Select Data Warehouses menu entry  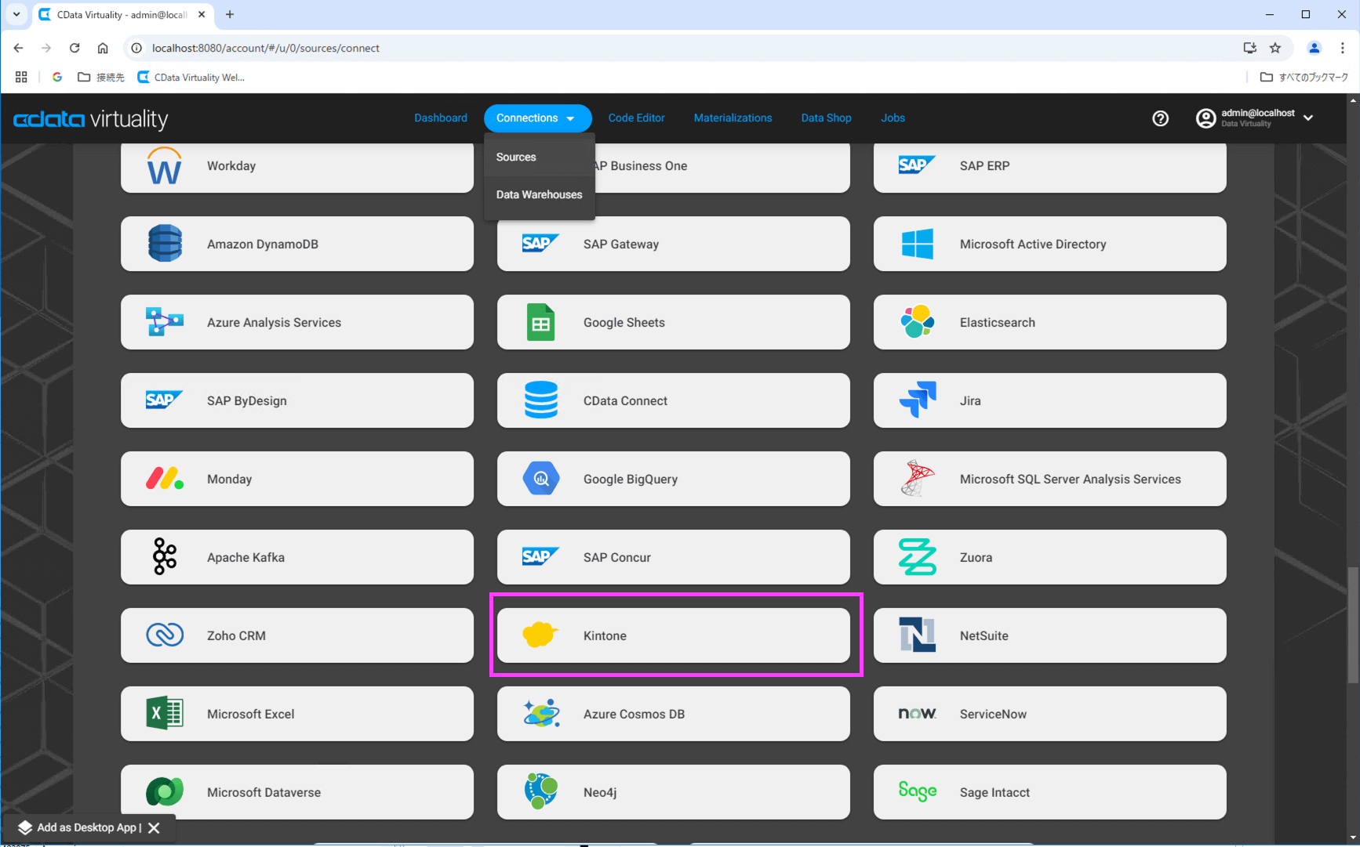tap(539, 194)
